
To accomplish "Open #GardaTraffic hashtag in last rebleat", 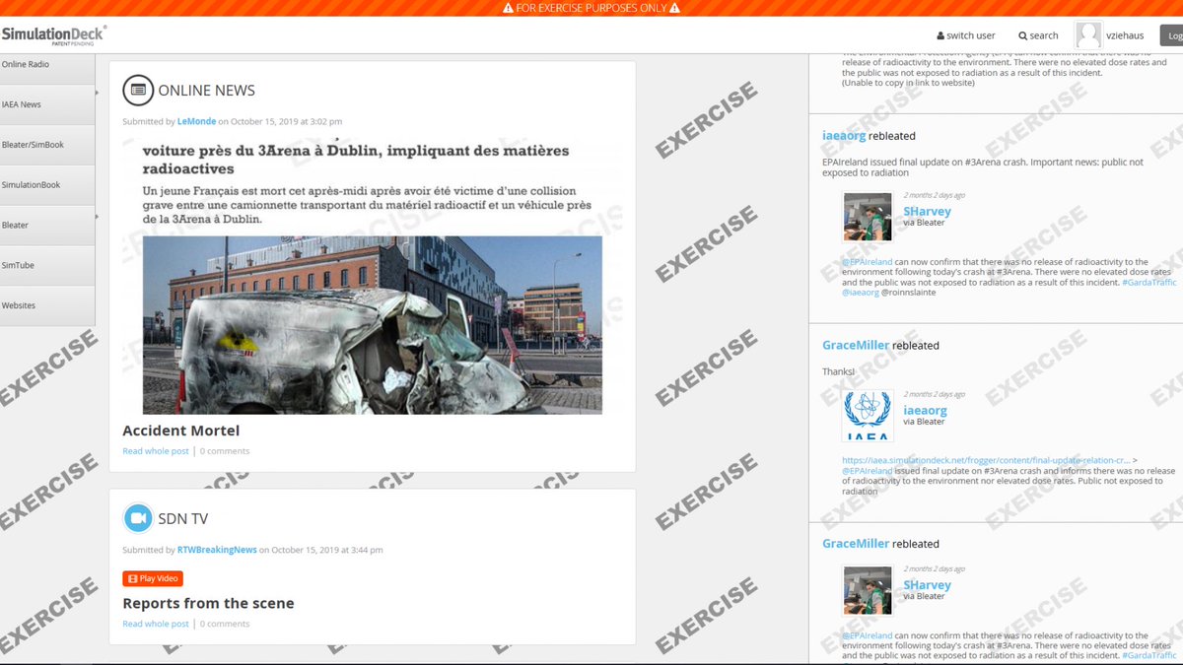I will click(1149, 655).
